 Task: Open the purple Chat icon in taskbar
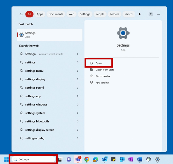pyautogui.click(x=69, y=159)
